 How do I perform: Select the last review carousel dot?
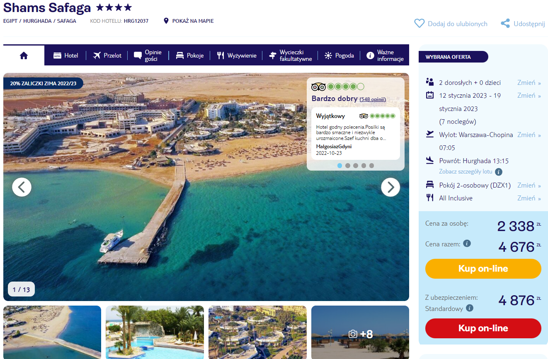pyautogui.click(x=371, y=166)
